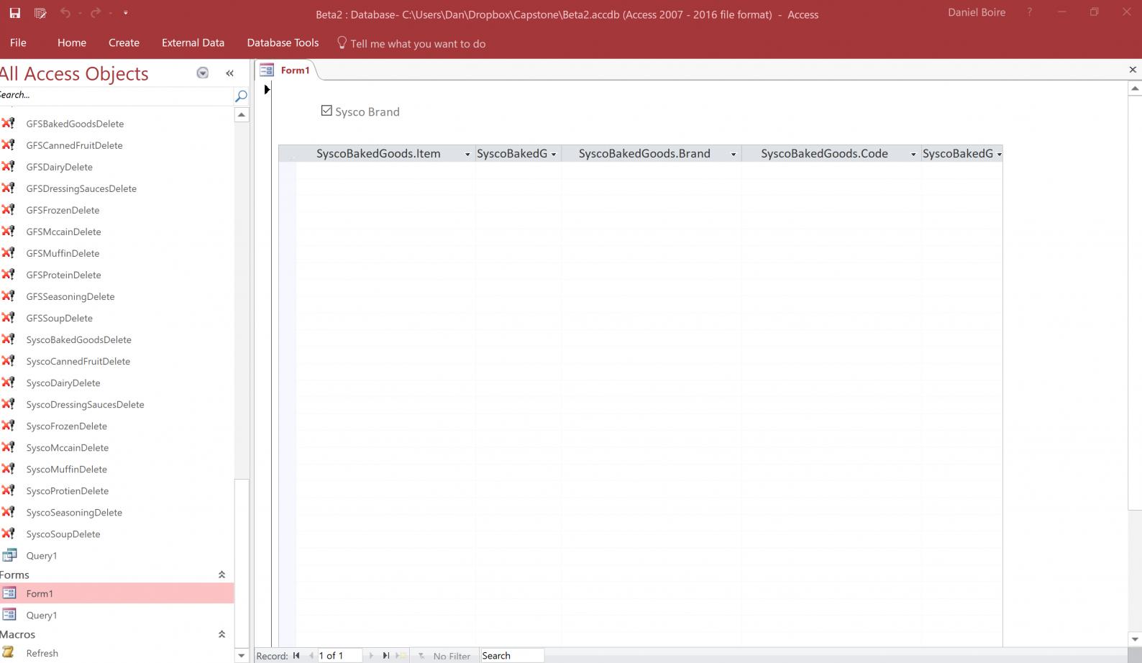This screenshot has width=1142, height=663.
Task: Go to last record in navigation bar
Action: [386, 655]
